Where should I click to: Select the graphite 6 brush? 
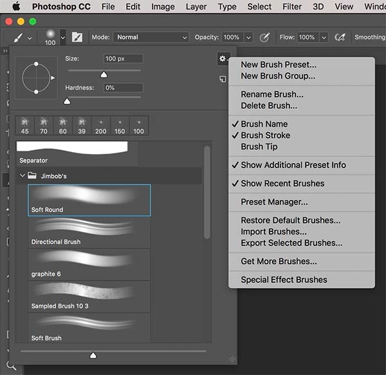point(89,265)
